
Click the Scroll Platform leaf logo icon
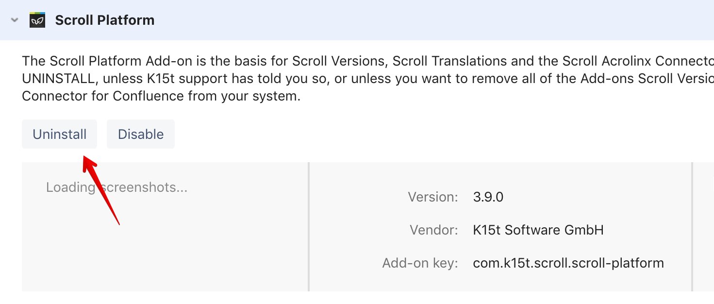click(37, 20)
